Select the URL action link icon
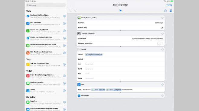199x111 pixels. (x=79, y=85)
